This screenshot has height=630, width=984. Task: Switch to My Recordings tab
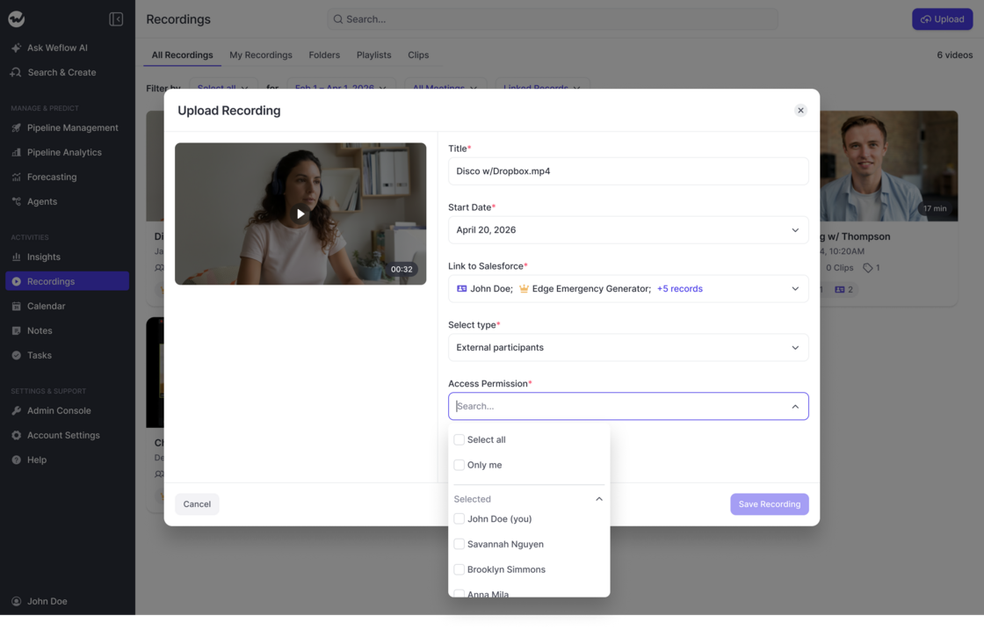[x=260, y=55]
